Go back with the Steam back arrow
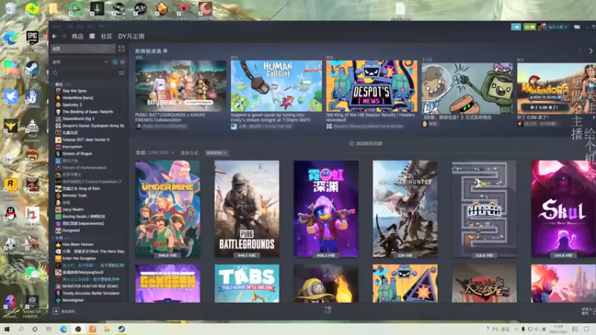The height and width of the screenshot is (335, 596). (x=54, y=36)
